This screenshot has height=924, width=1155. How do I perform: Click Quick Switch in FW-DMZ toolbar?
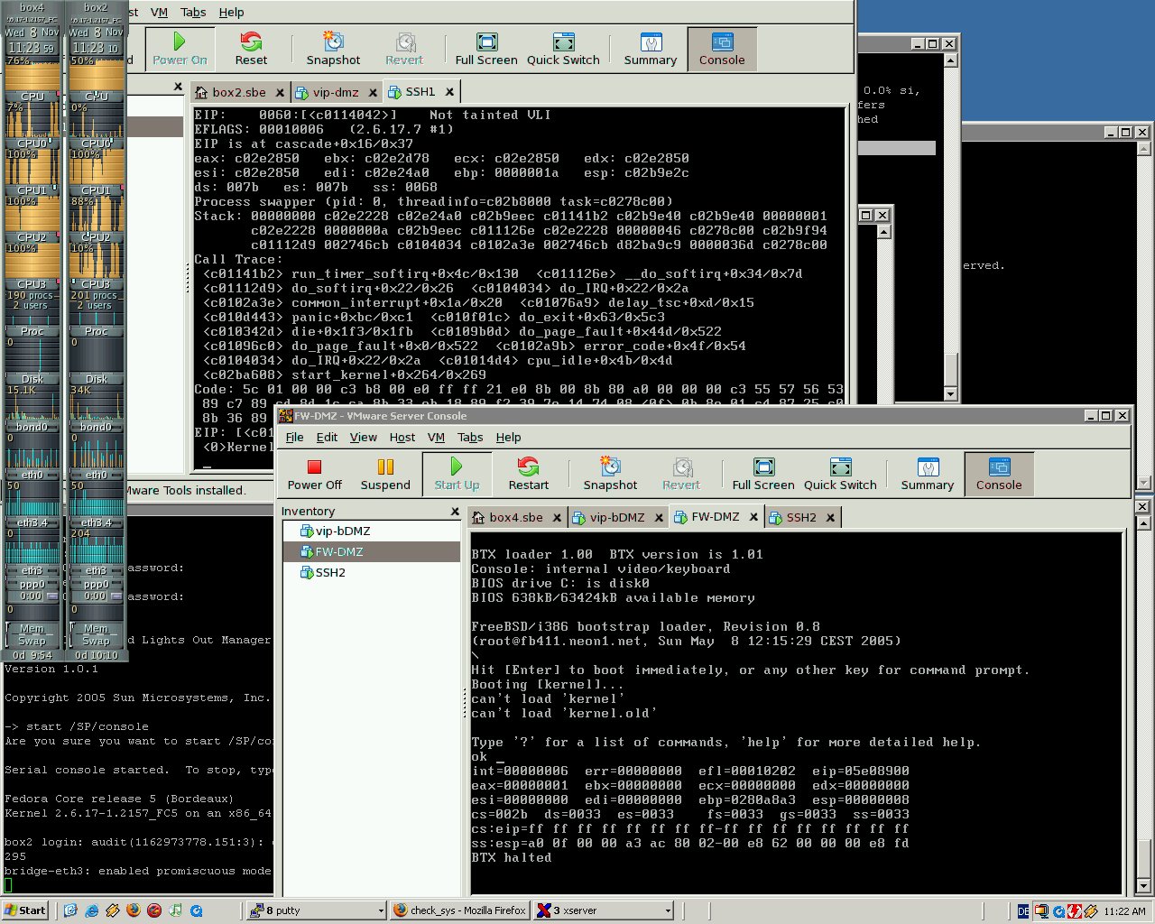(840, 475)
